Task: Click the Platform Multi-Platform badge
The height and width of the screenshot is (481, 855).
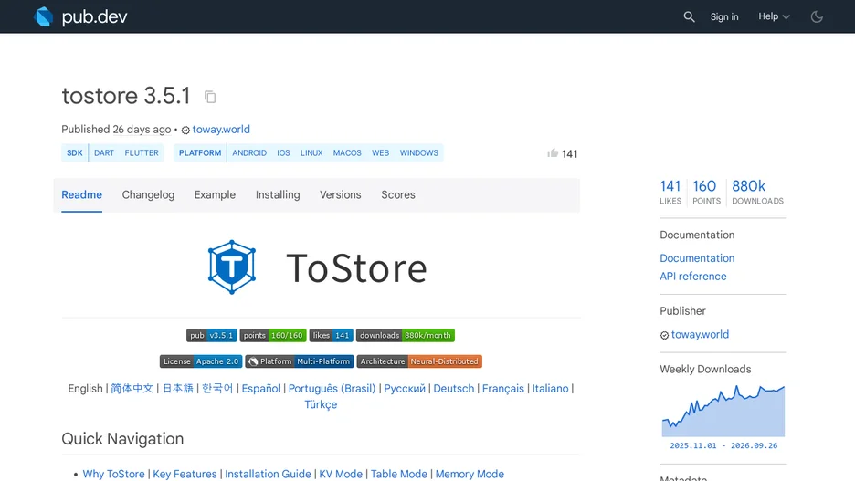Action: pyautogui.click(x=300, y=361)
